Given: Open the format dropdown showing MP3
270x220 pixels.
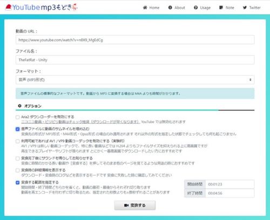Looking at the screenshot, I should click(135, 79).
